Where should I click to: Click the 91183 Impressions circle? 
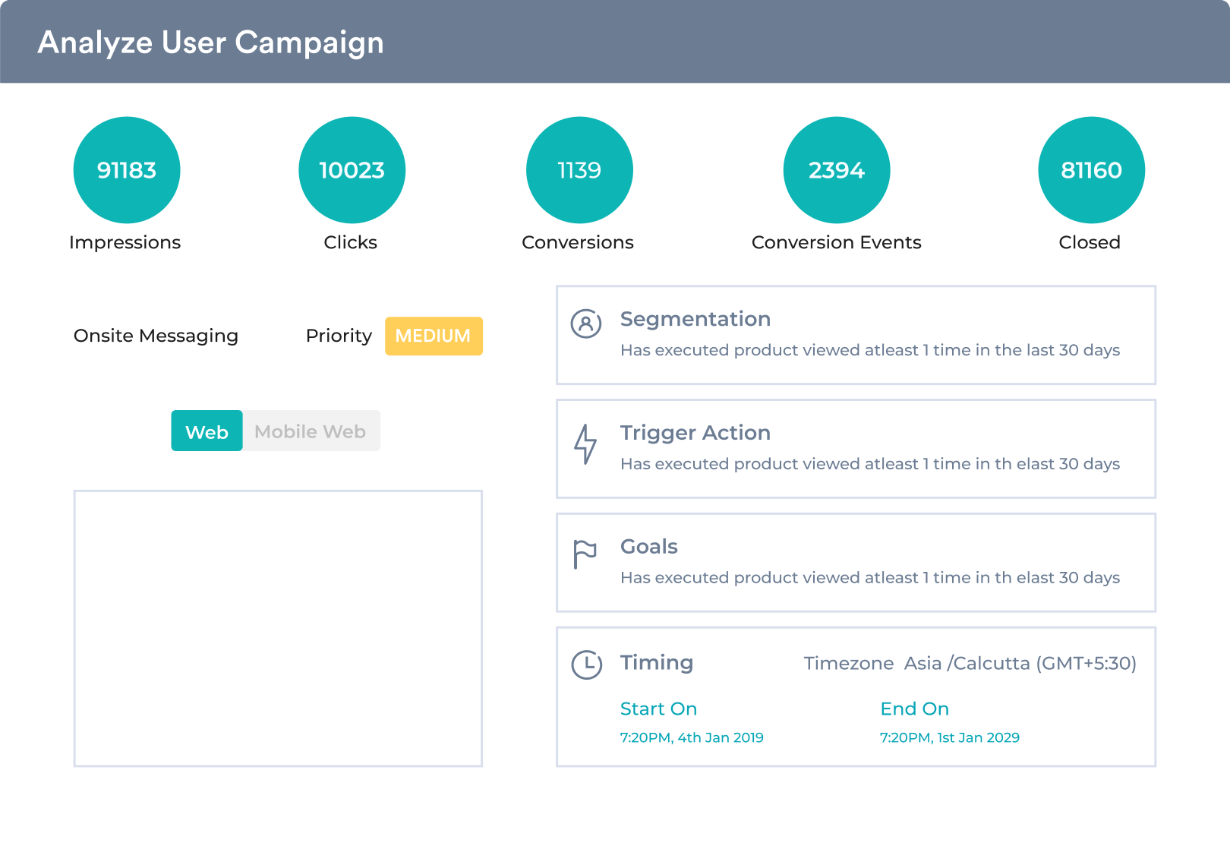pos(127,170)
